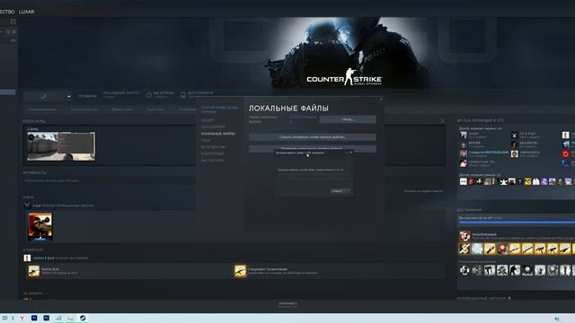Click the first white avatar in friends played row
575x323 pixels.
click(464, 181)
